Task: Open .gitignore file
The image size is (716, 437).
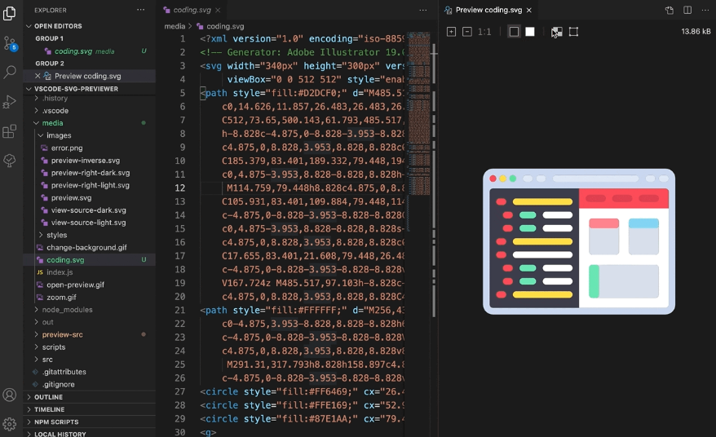Action: point(89,384)
